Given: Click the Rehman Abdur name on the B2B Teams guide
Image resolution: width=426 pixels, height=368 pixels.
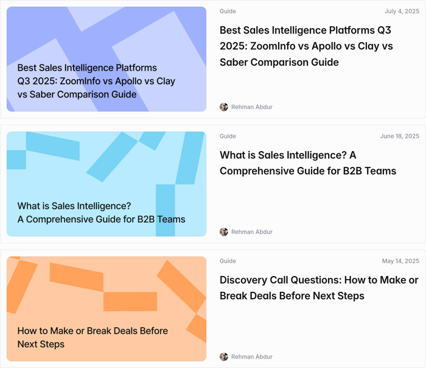Looking at the screenshot, I should coord(251,232).
